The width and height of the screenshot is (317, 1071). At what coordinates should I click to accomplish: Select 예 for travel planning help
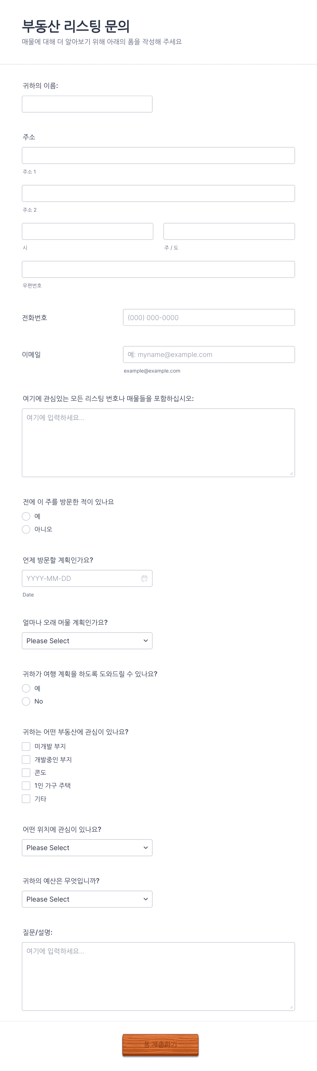(26, 689)
